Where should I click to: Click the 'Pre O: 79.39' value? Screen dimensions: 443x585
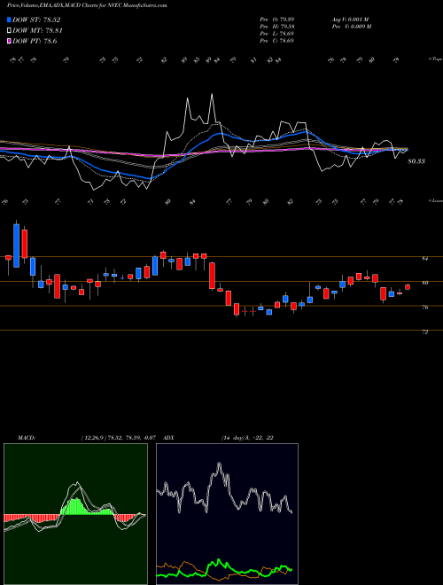coord(276,19)
